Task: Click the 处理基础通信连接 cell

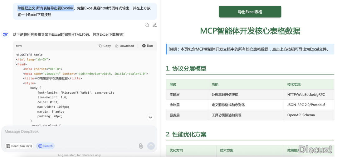Action: point(246,95)
